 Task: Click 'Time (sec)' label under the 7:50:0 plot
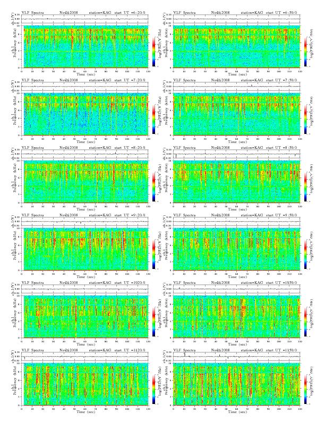click(x=237, y=142)
